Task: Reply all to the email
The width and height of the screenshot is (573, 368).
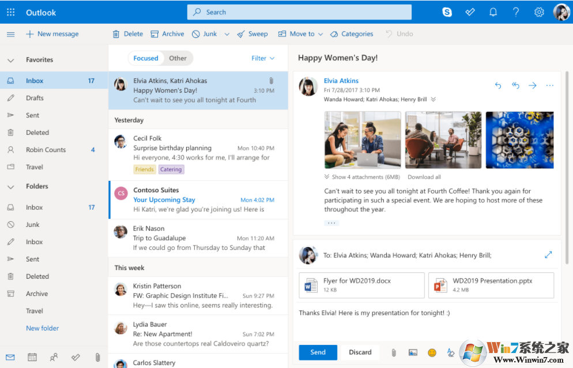Action: coord(515,85)
